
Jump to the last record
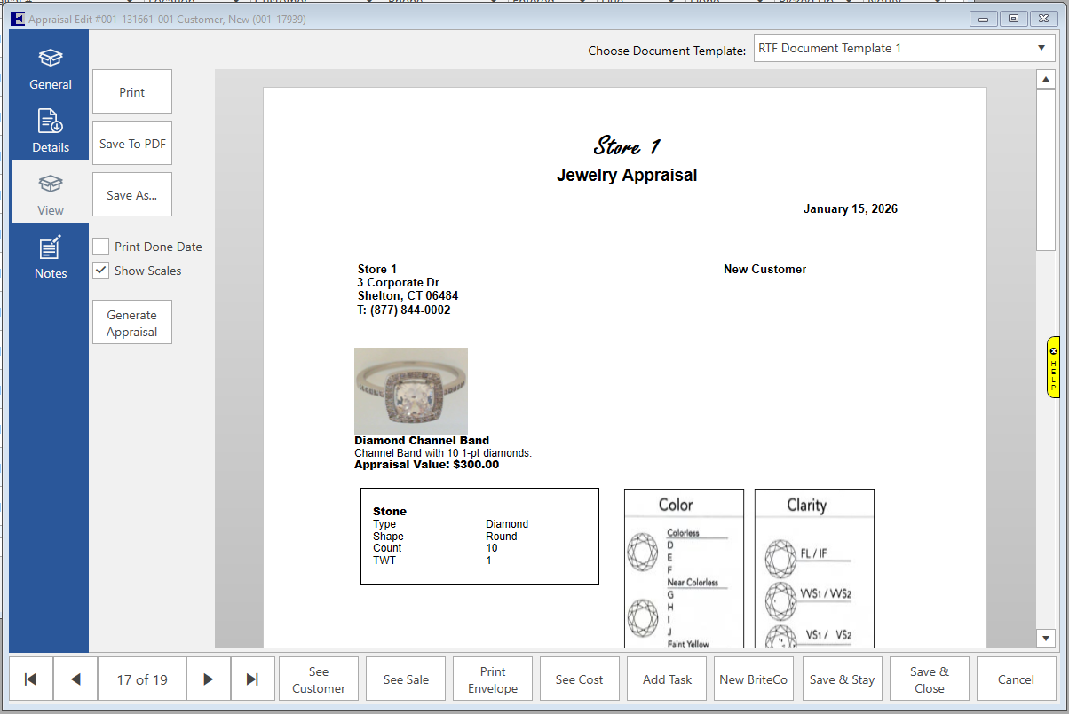click(253, 679)
